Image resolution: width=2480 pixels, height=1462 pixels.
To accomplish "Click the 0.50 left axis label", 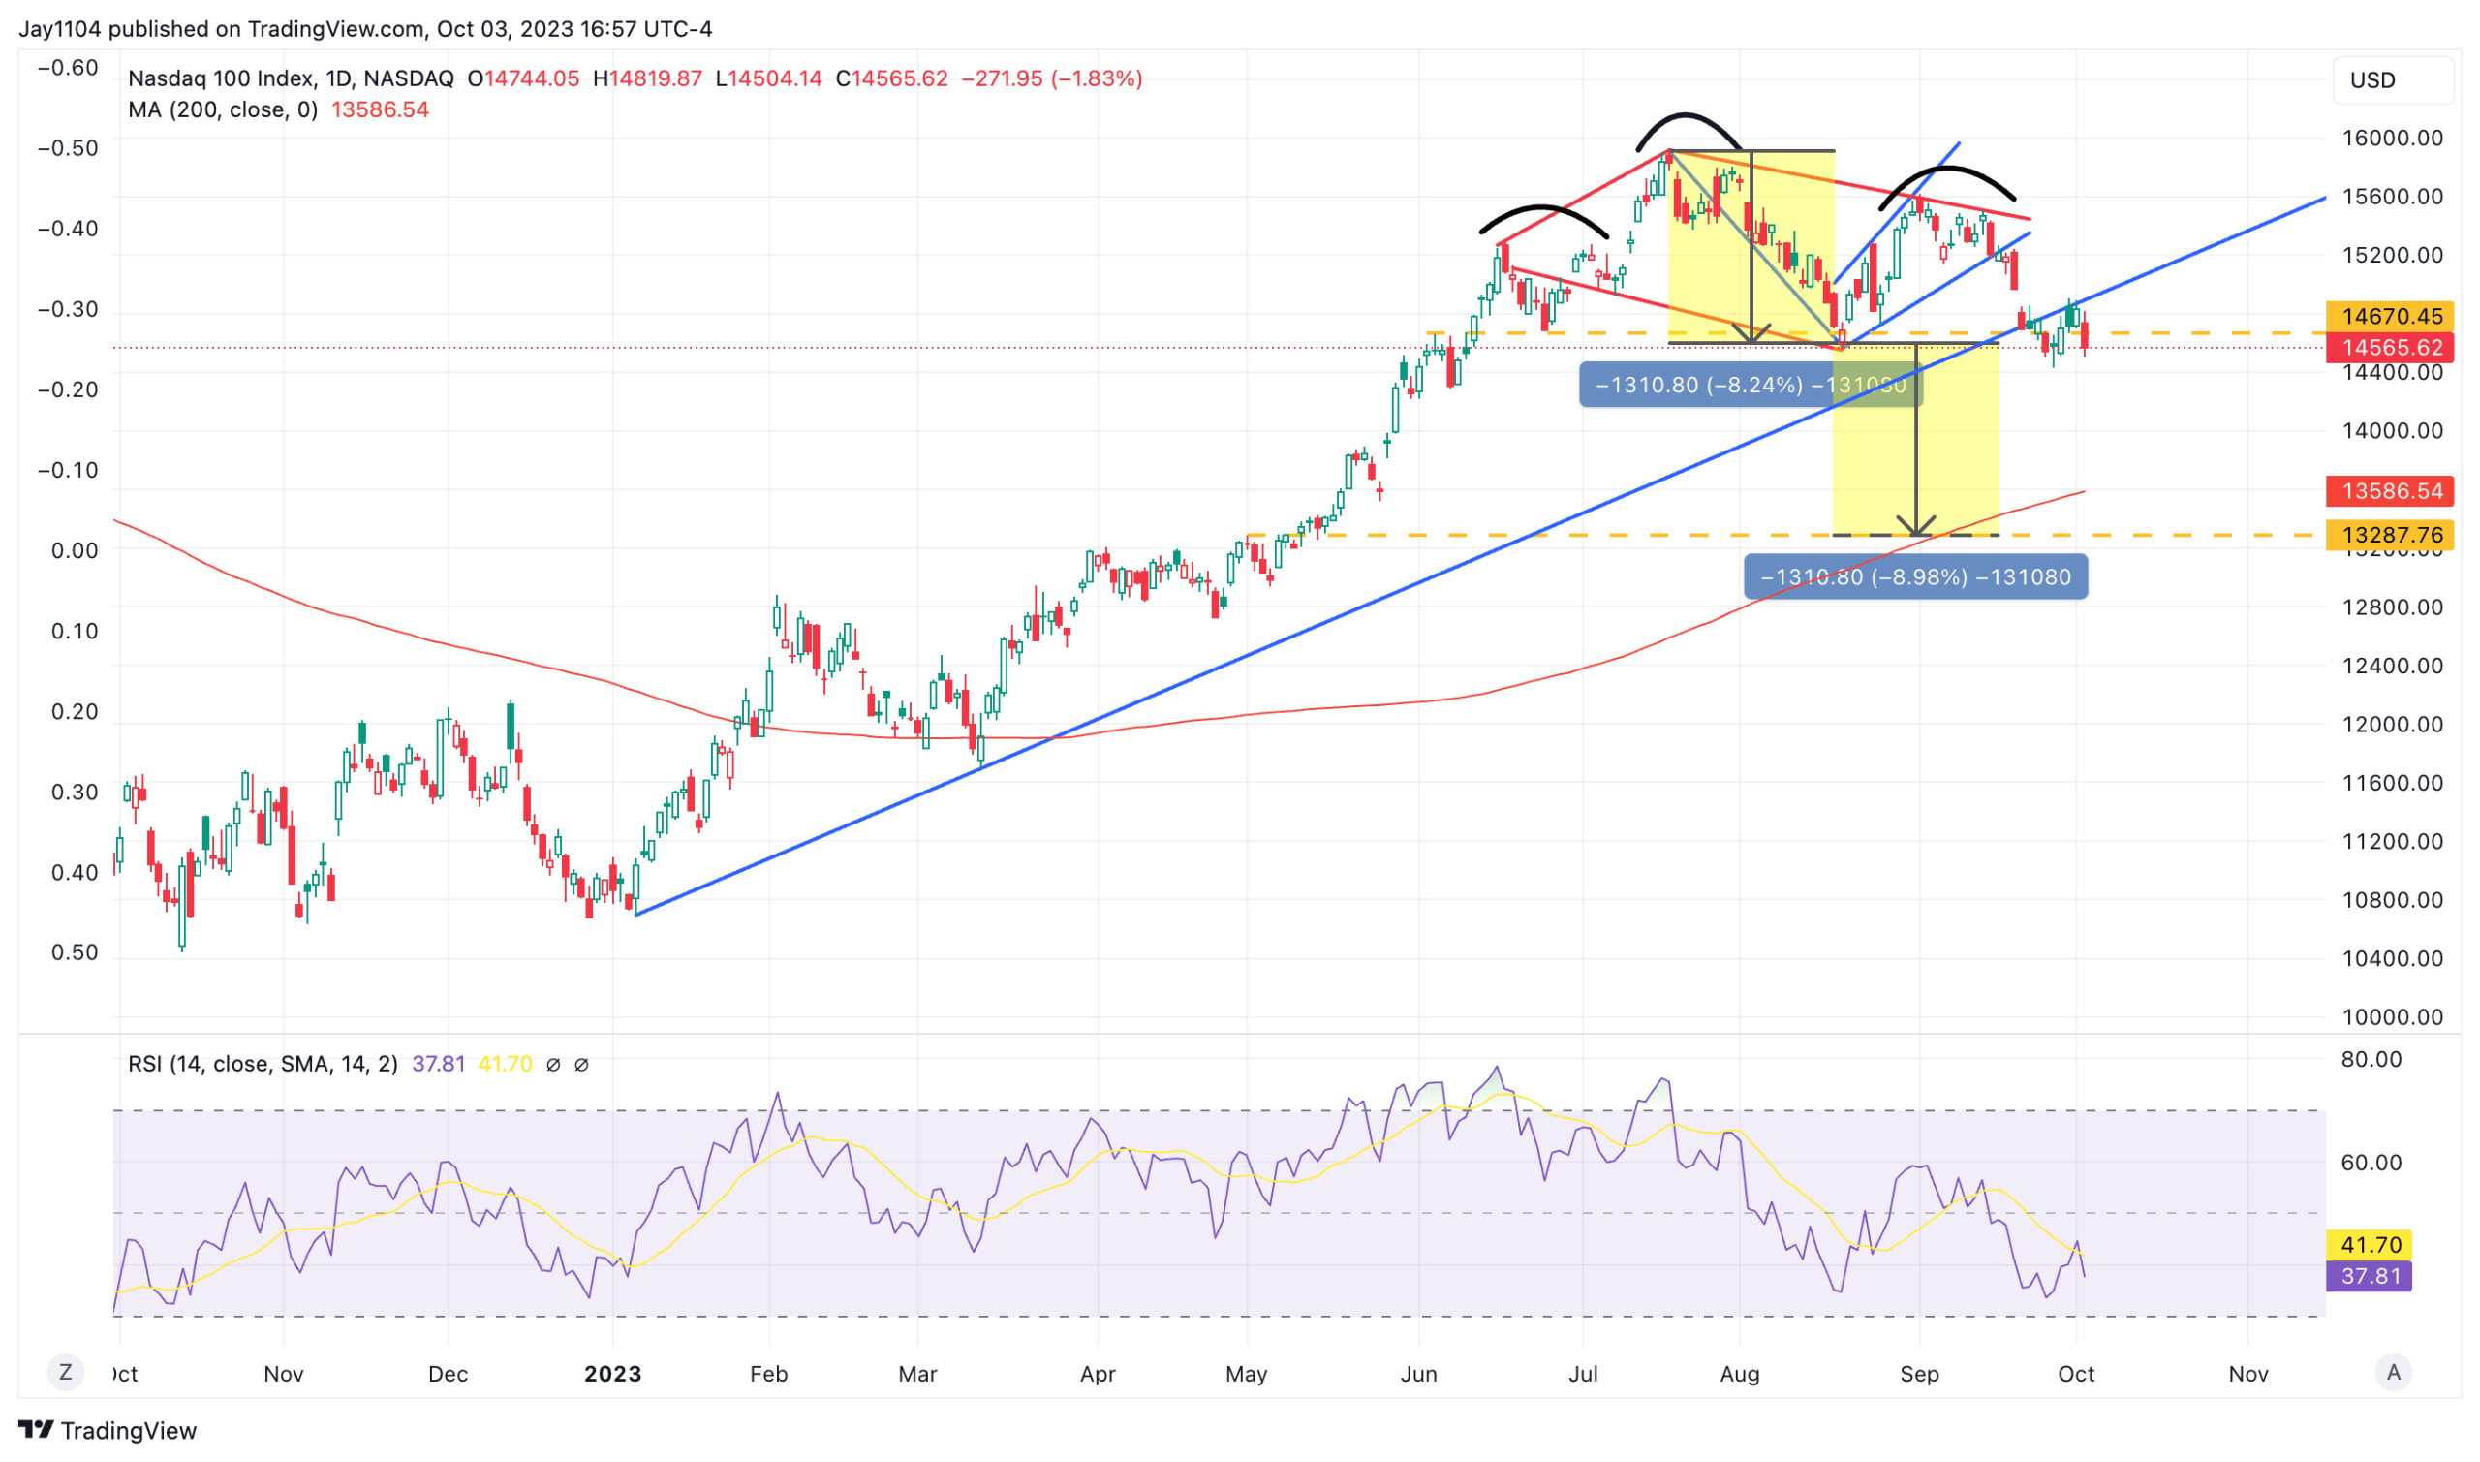I will pos(75,951).
